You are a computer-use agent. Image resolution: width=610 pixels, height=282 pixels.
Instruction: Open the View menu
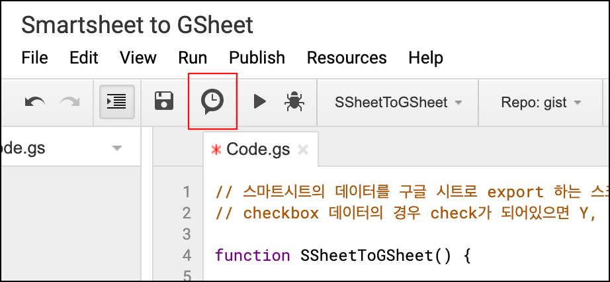click(x=138, y=58)
